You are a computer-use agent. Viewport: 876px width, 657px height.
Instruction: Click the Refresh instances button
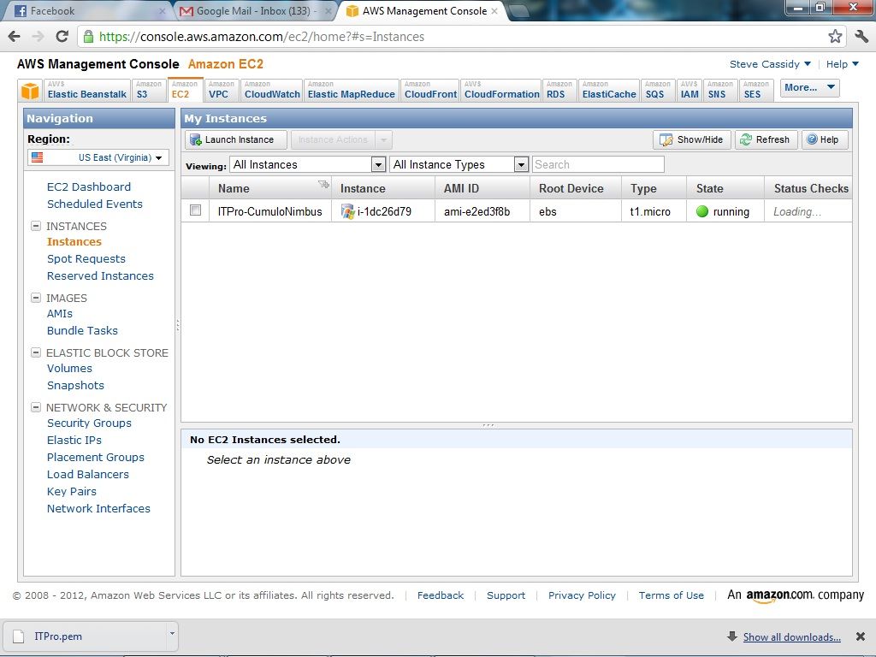(x=766, y=139)
